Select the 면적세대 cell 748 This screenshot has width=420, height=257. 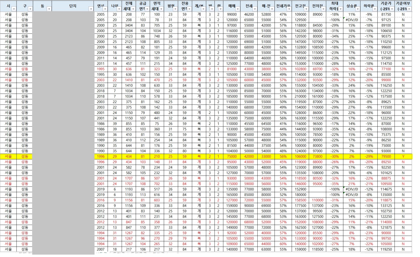tap(157, 36)
